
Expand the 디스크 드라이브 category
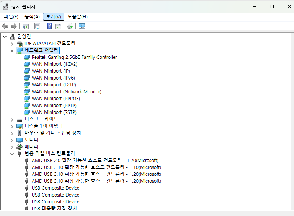point(12,119)
